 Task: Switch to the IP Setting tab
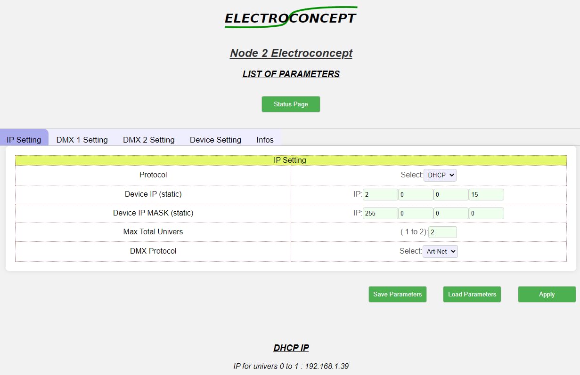[x=24, y=140]
